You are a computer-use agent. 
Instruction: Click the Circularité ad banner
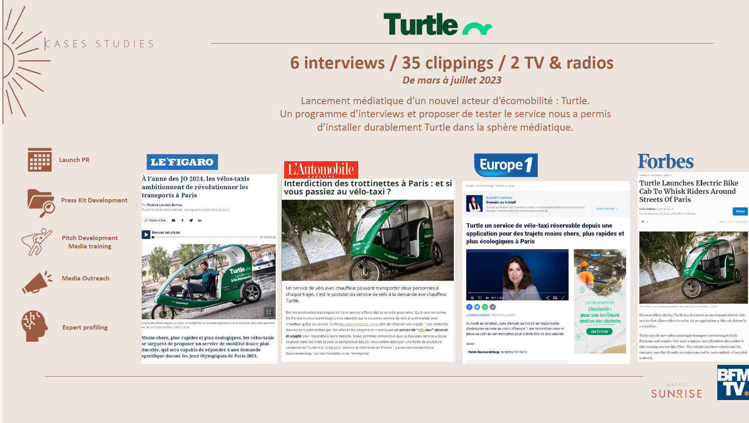[600, 301]
